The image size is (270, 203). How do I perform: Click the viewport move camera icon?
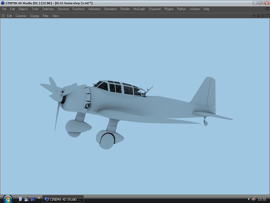(x=254, y=16)
